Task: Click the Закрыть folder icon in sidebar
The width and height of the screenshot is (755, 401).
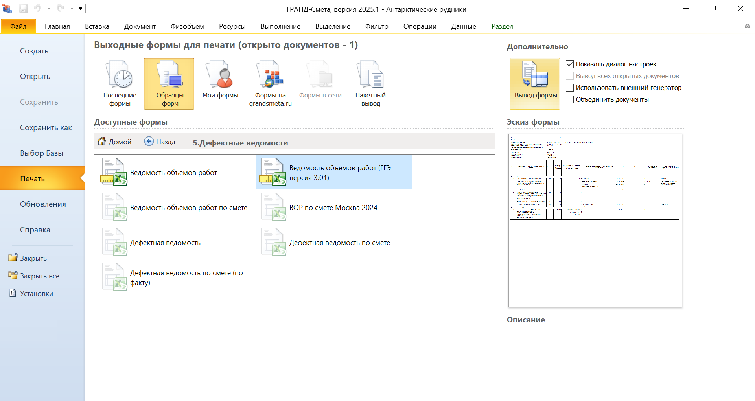Action: (13, 258)
